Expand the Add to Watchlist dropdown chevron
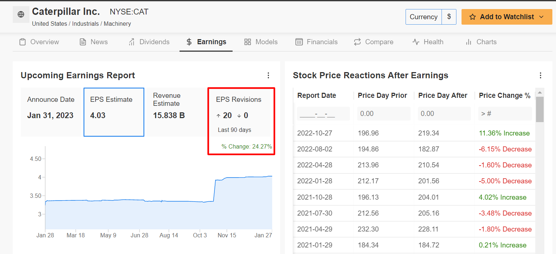Image resolution: width=556 pixels, height=254 pixels. 541,17
